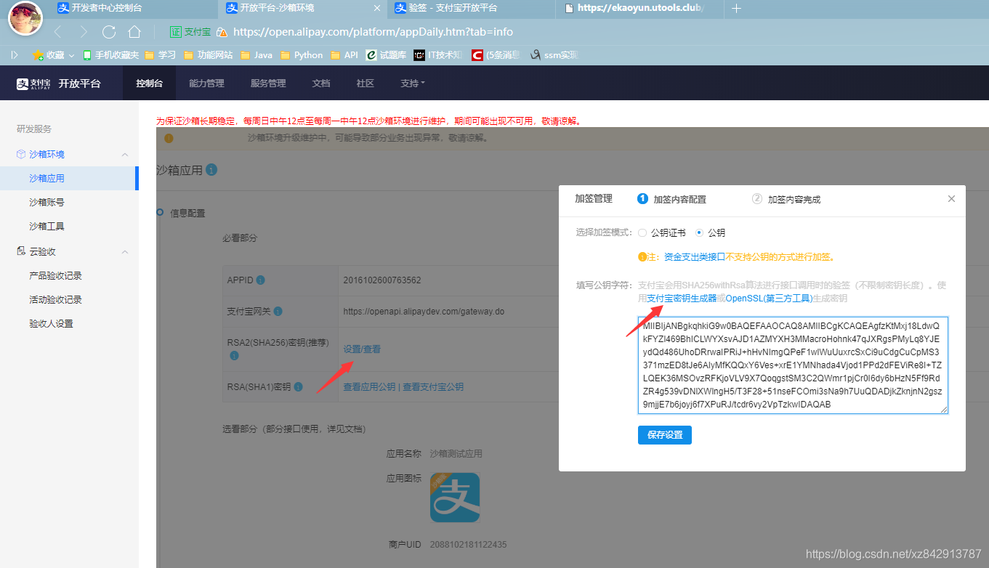The width and height of the screenshot is (989, 568).
Task: Click the info icon next to RSA(SHA1)密钥
Action: [299, 387]
